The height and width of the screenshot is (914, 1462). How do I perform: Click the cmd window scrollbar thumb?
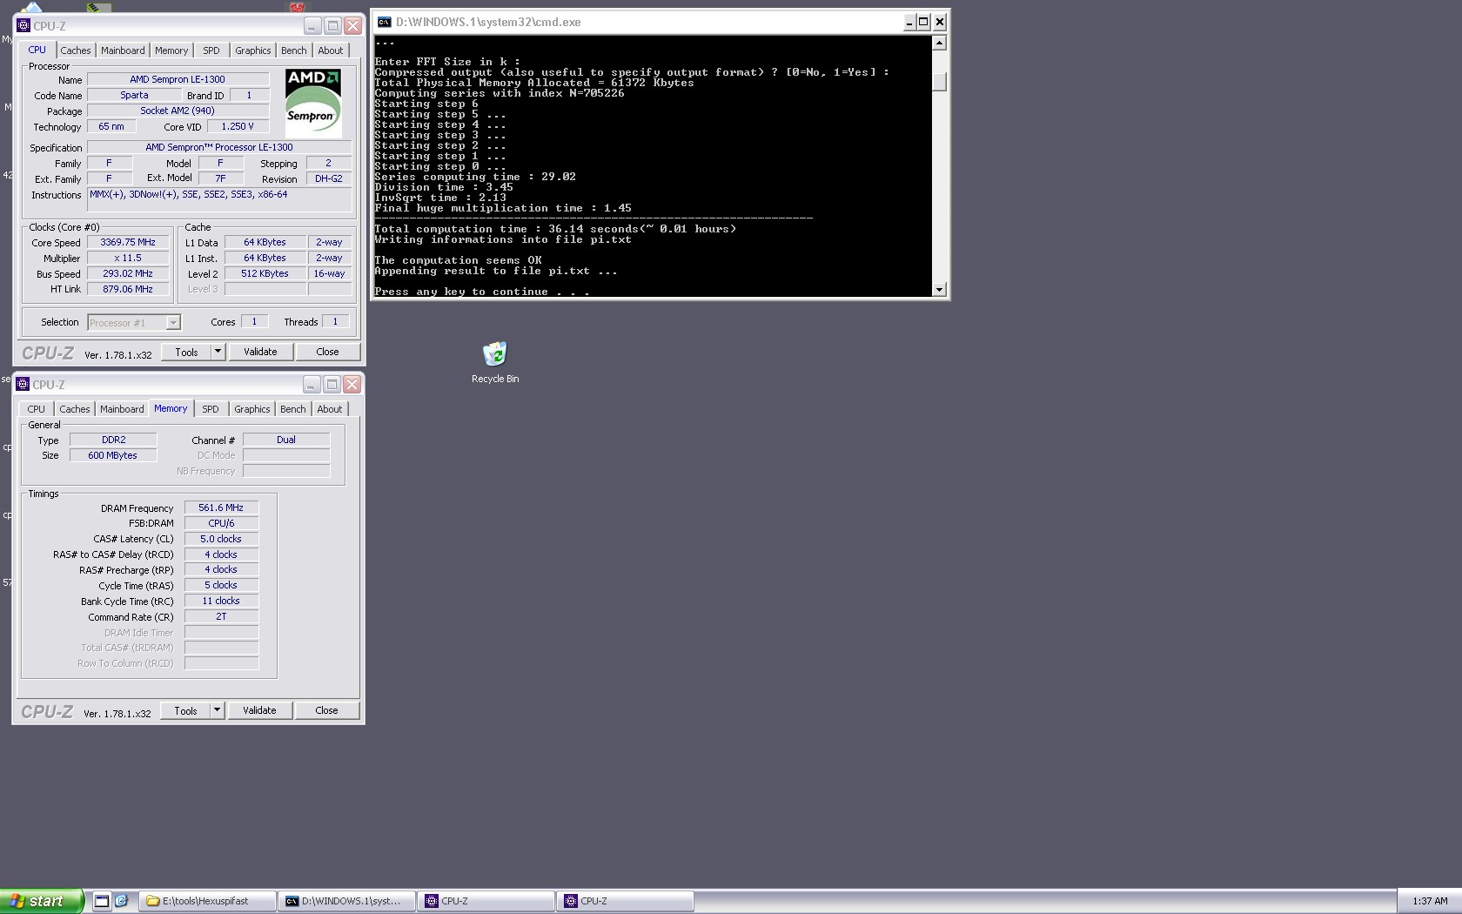[939, 81]
